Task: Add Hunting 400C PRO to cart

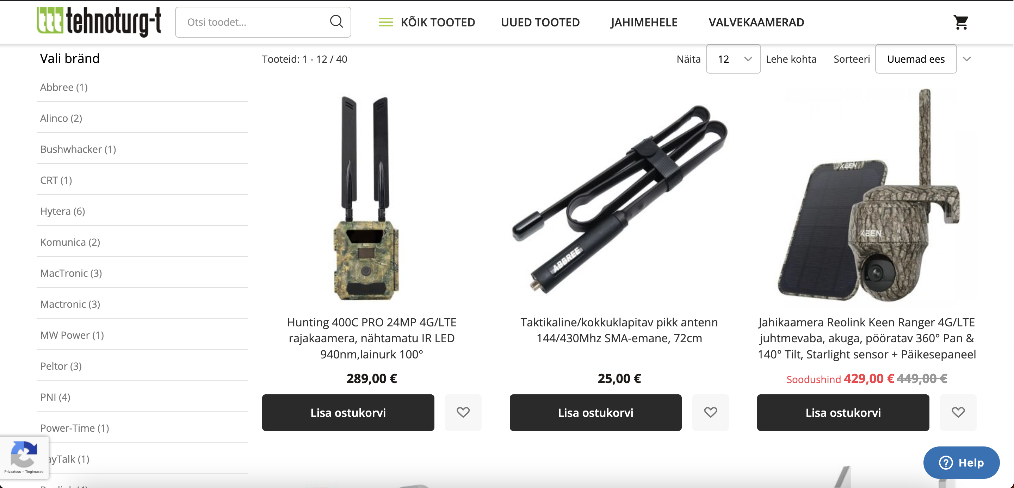Action: 348,413
